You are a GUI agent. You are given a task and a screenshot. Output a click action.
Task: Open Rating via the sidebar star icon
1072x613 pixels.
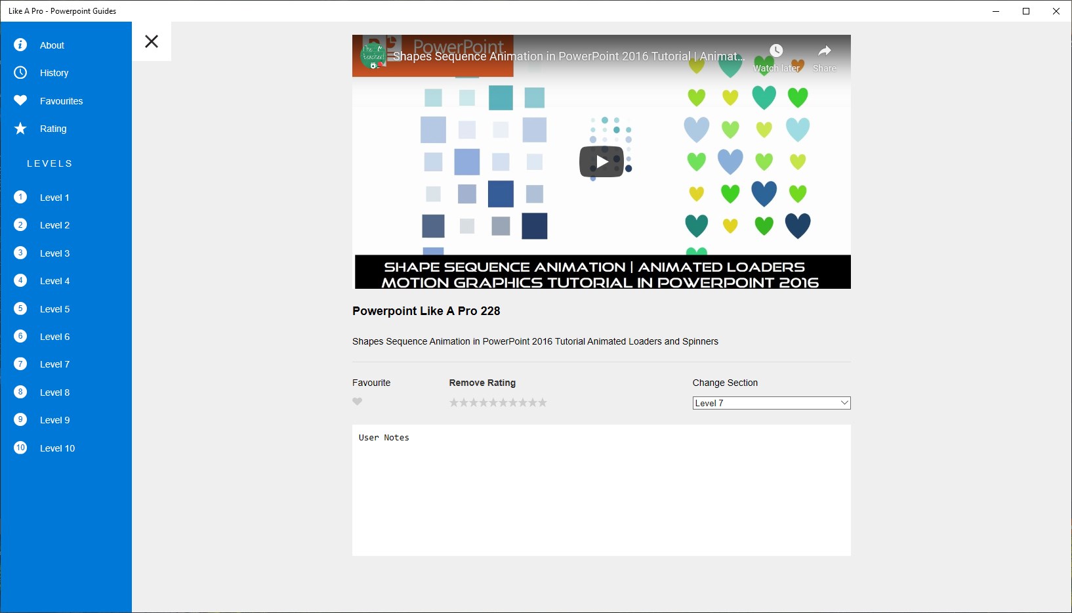20,129
